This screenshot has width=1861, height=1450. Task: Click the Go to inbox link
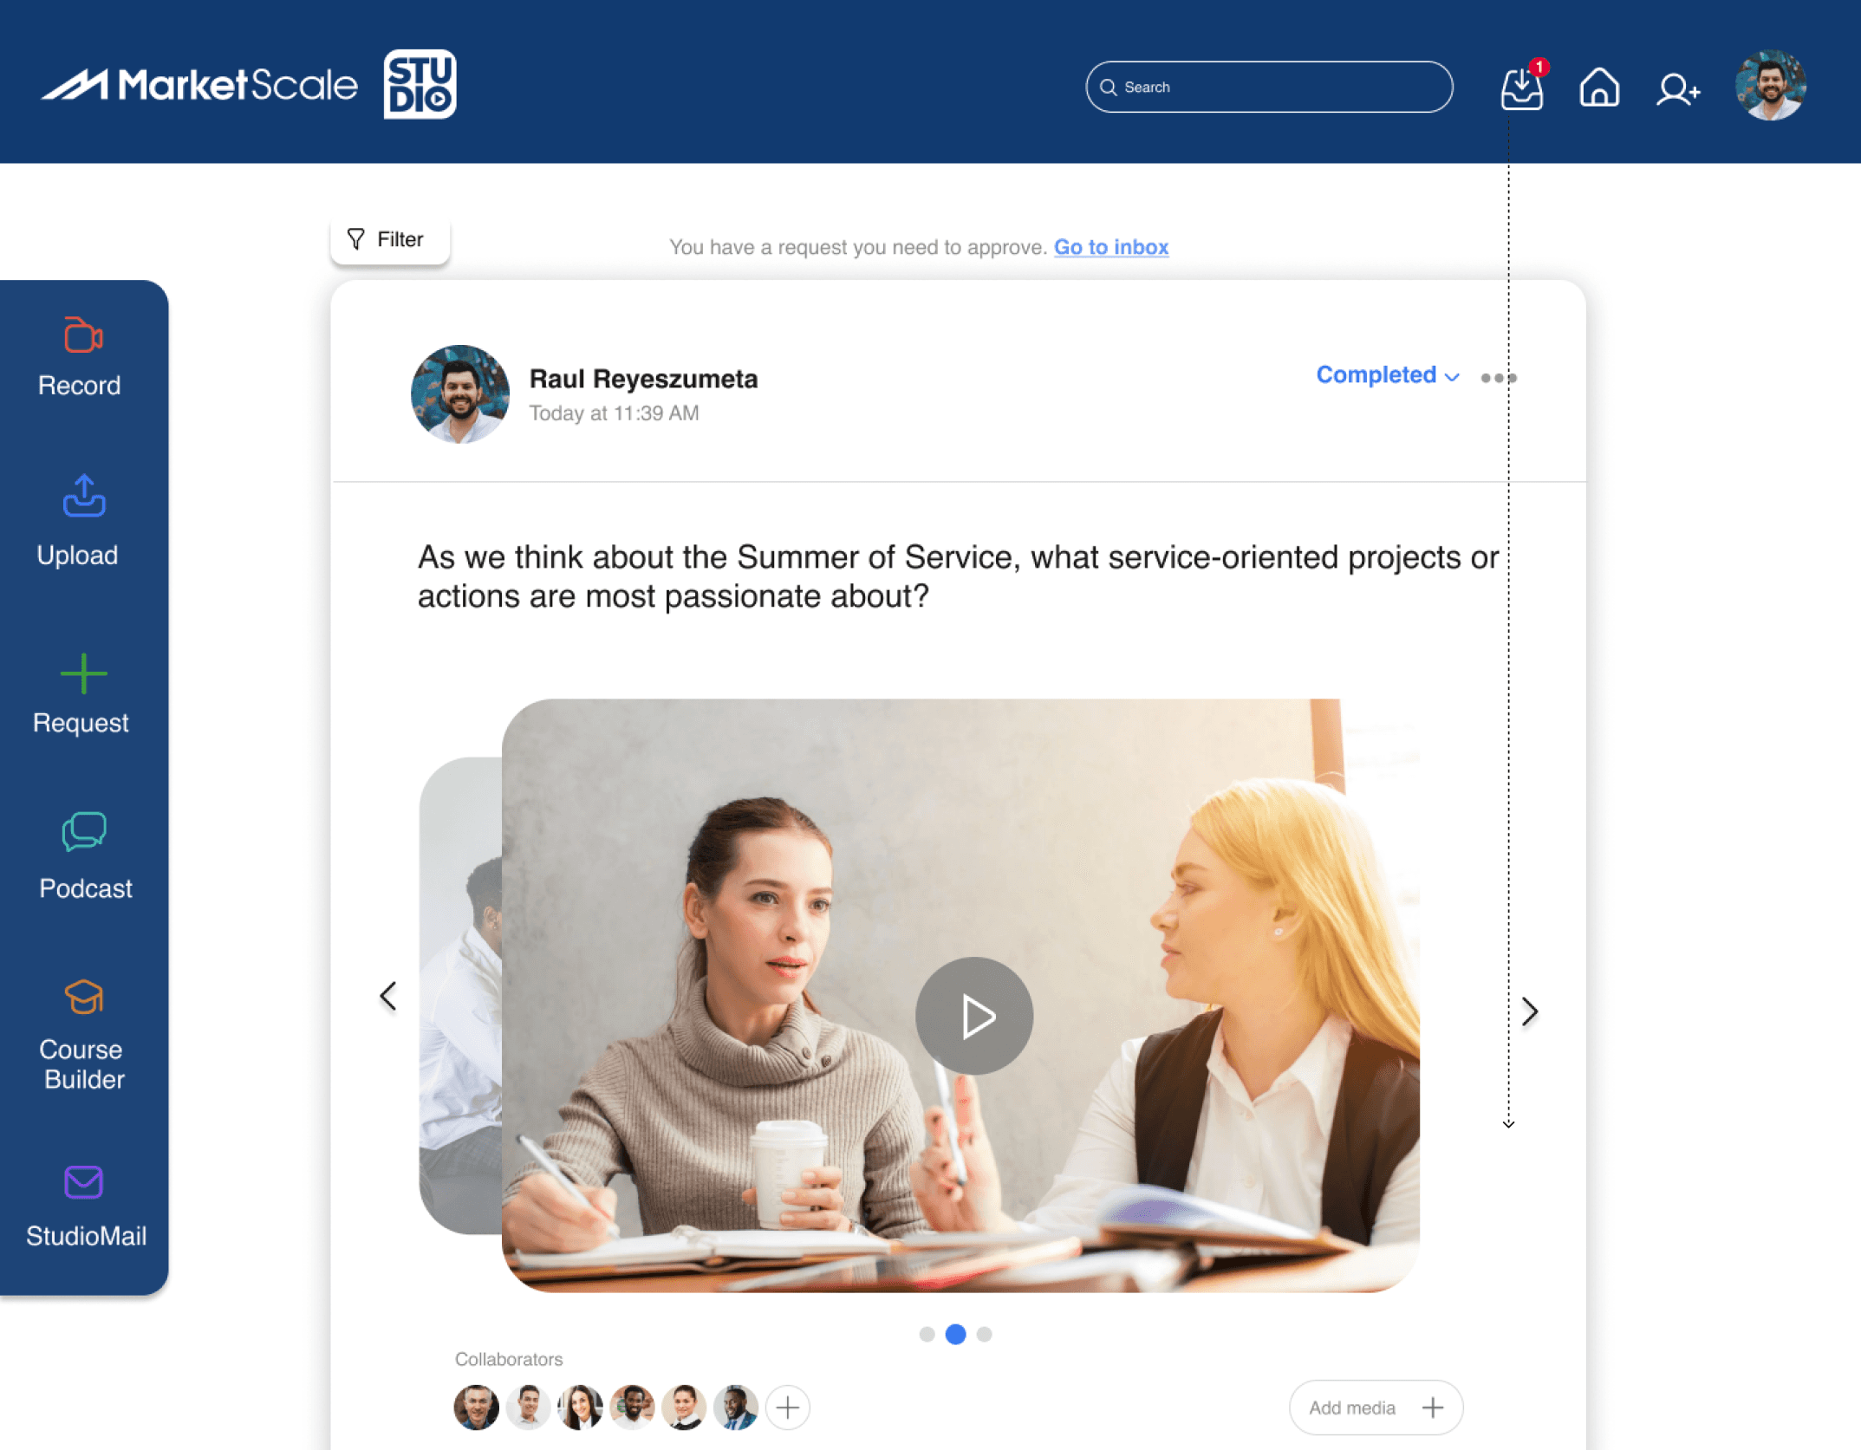[1110, 247]
